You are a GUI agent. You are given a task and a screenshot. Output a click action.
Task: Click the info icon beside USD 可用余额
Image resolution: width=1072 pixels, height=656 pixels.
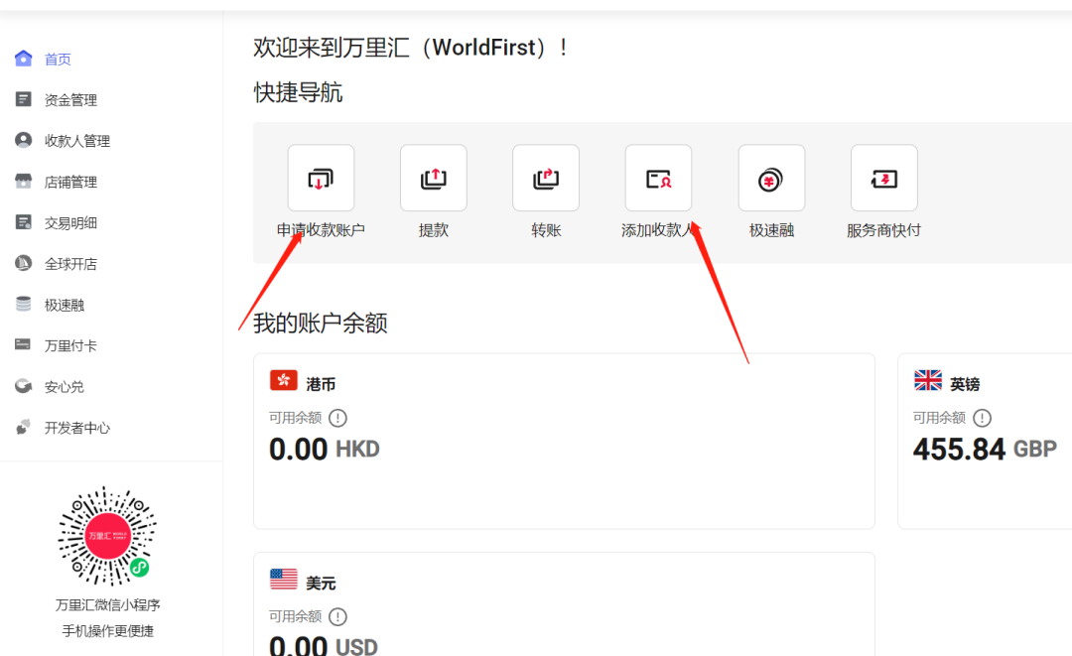pos(337,616)
